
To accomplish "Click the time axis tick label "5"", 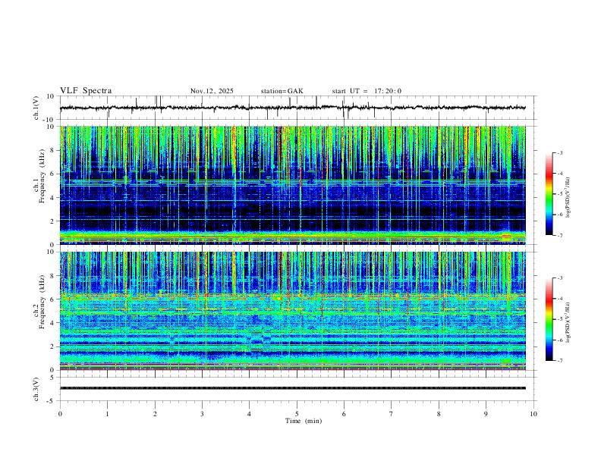I will [297, 414].
